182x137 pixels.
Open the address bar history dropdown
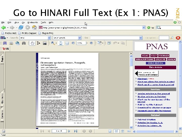[144, 28]
